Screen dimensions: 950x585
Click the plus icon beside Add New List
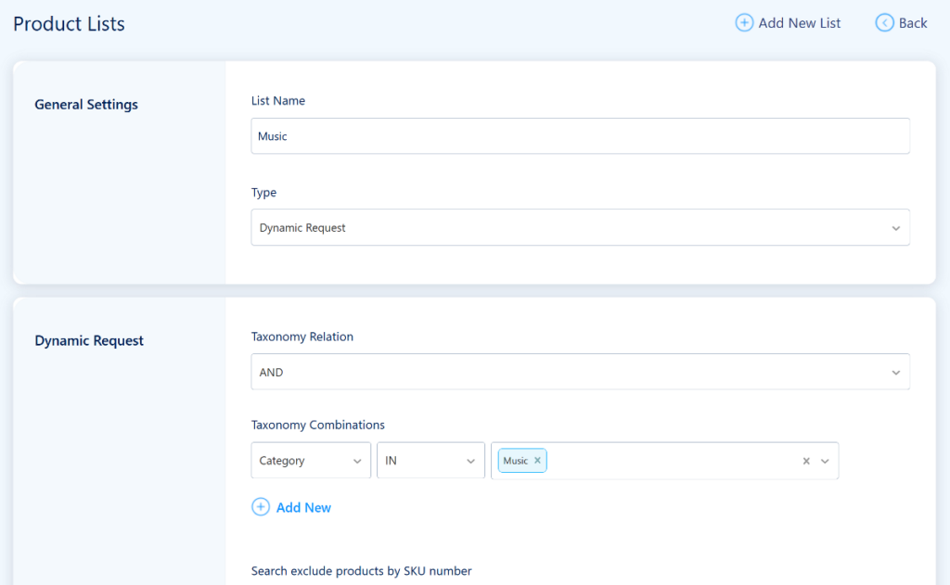coord(743,22)
